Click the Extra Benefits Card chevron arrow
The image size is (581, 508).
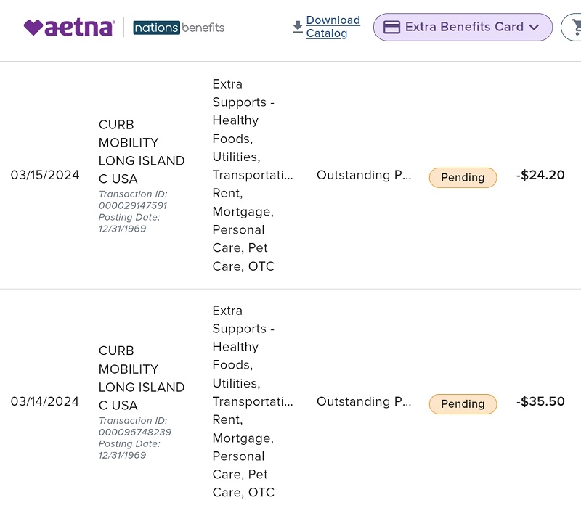tap(534, 28)
